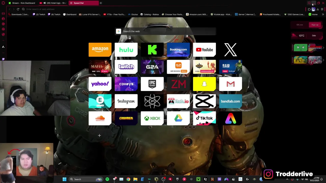Open the Temu mid season deals tile
The image size is (326, 183).
click(178, 67)
